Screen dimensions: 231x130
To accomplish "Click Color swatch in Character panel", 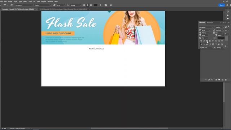I will pyautogui.click(x=221, y=38).
